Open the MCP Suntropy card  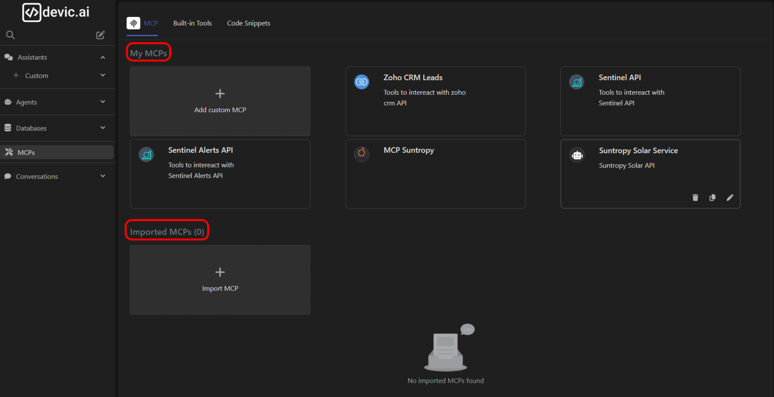[435, 174]
